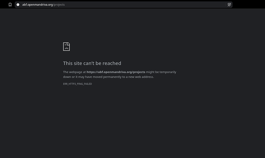Select the 'This site can't be reached' heading

[x=92, y=63]
